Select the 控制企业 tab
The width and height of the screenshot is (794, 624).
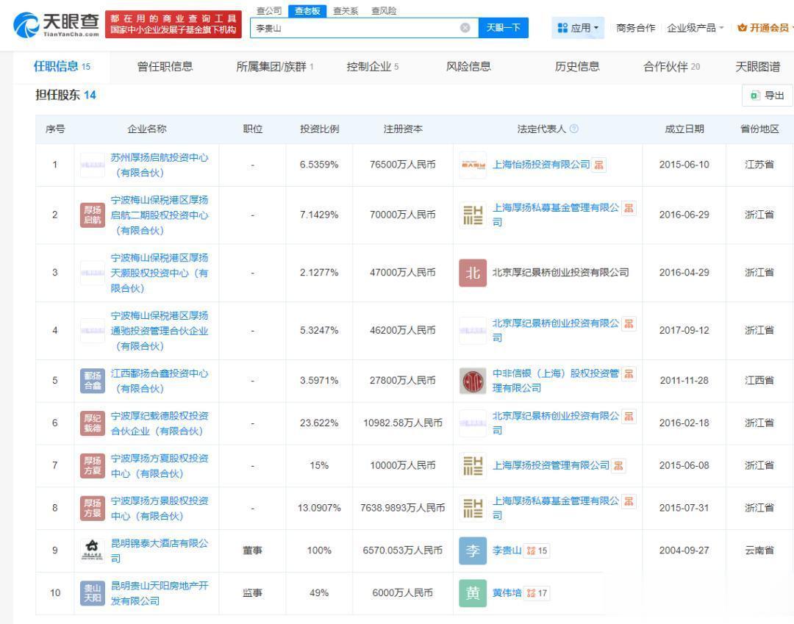373,67
